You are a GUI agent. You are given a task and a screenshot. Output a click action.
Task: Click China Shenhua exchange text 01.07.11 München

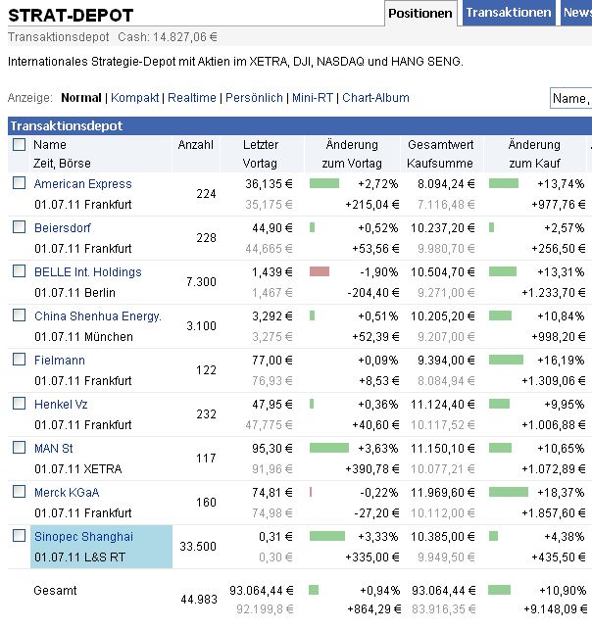(x=83, y=337)
